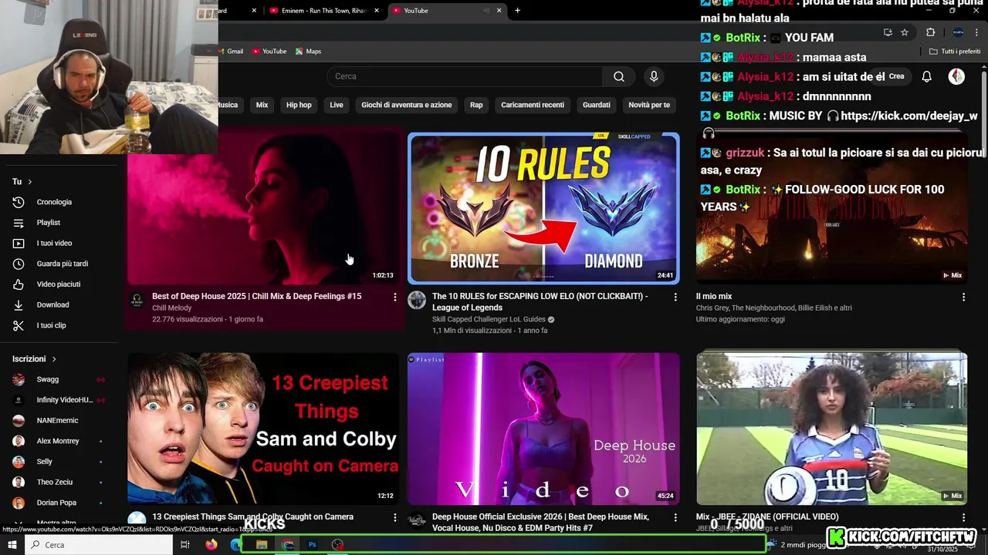
Task: Select the Rap filter chip
Action: [x=476, y=105]
